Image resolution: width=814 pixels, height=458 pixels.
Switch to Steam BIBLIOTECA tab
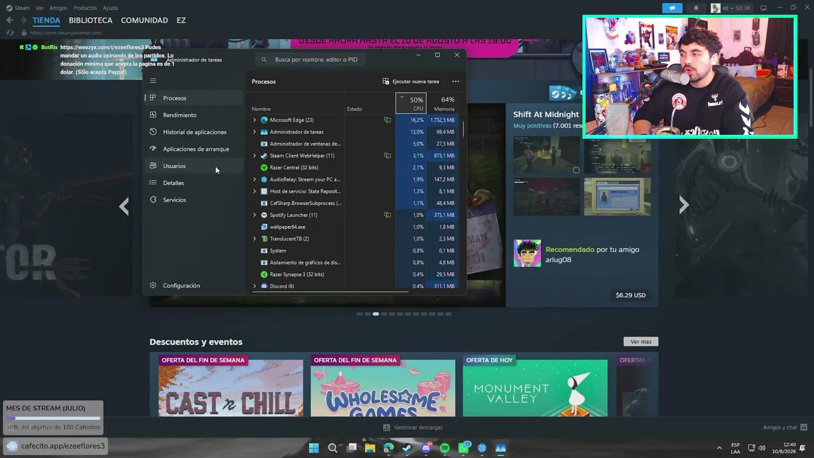tap(90, 20)
